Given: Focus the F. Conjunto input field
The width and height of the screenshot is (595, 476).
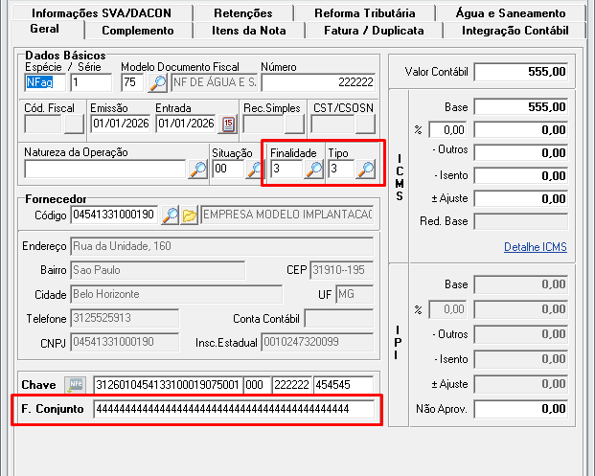Looking at the screenshot, I should 234,409.
